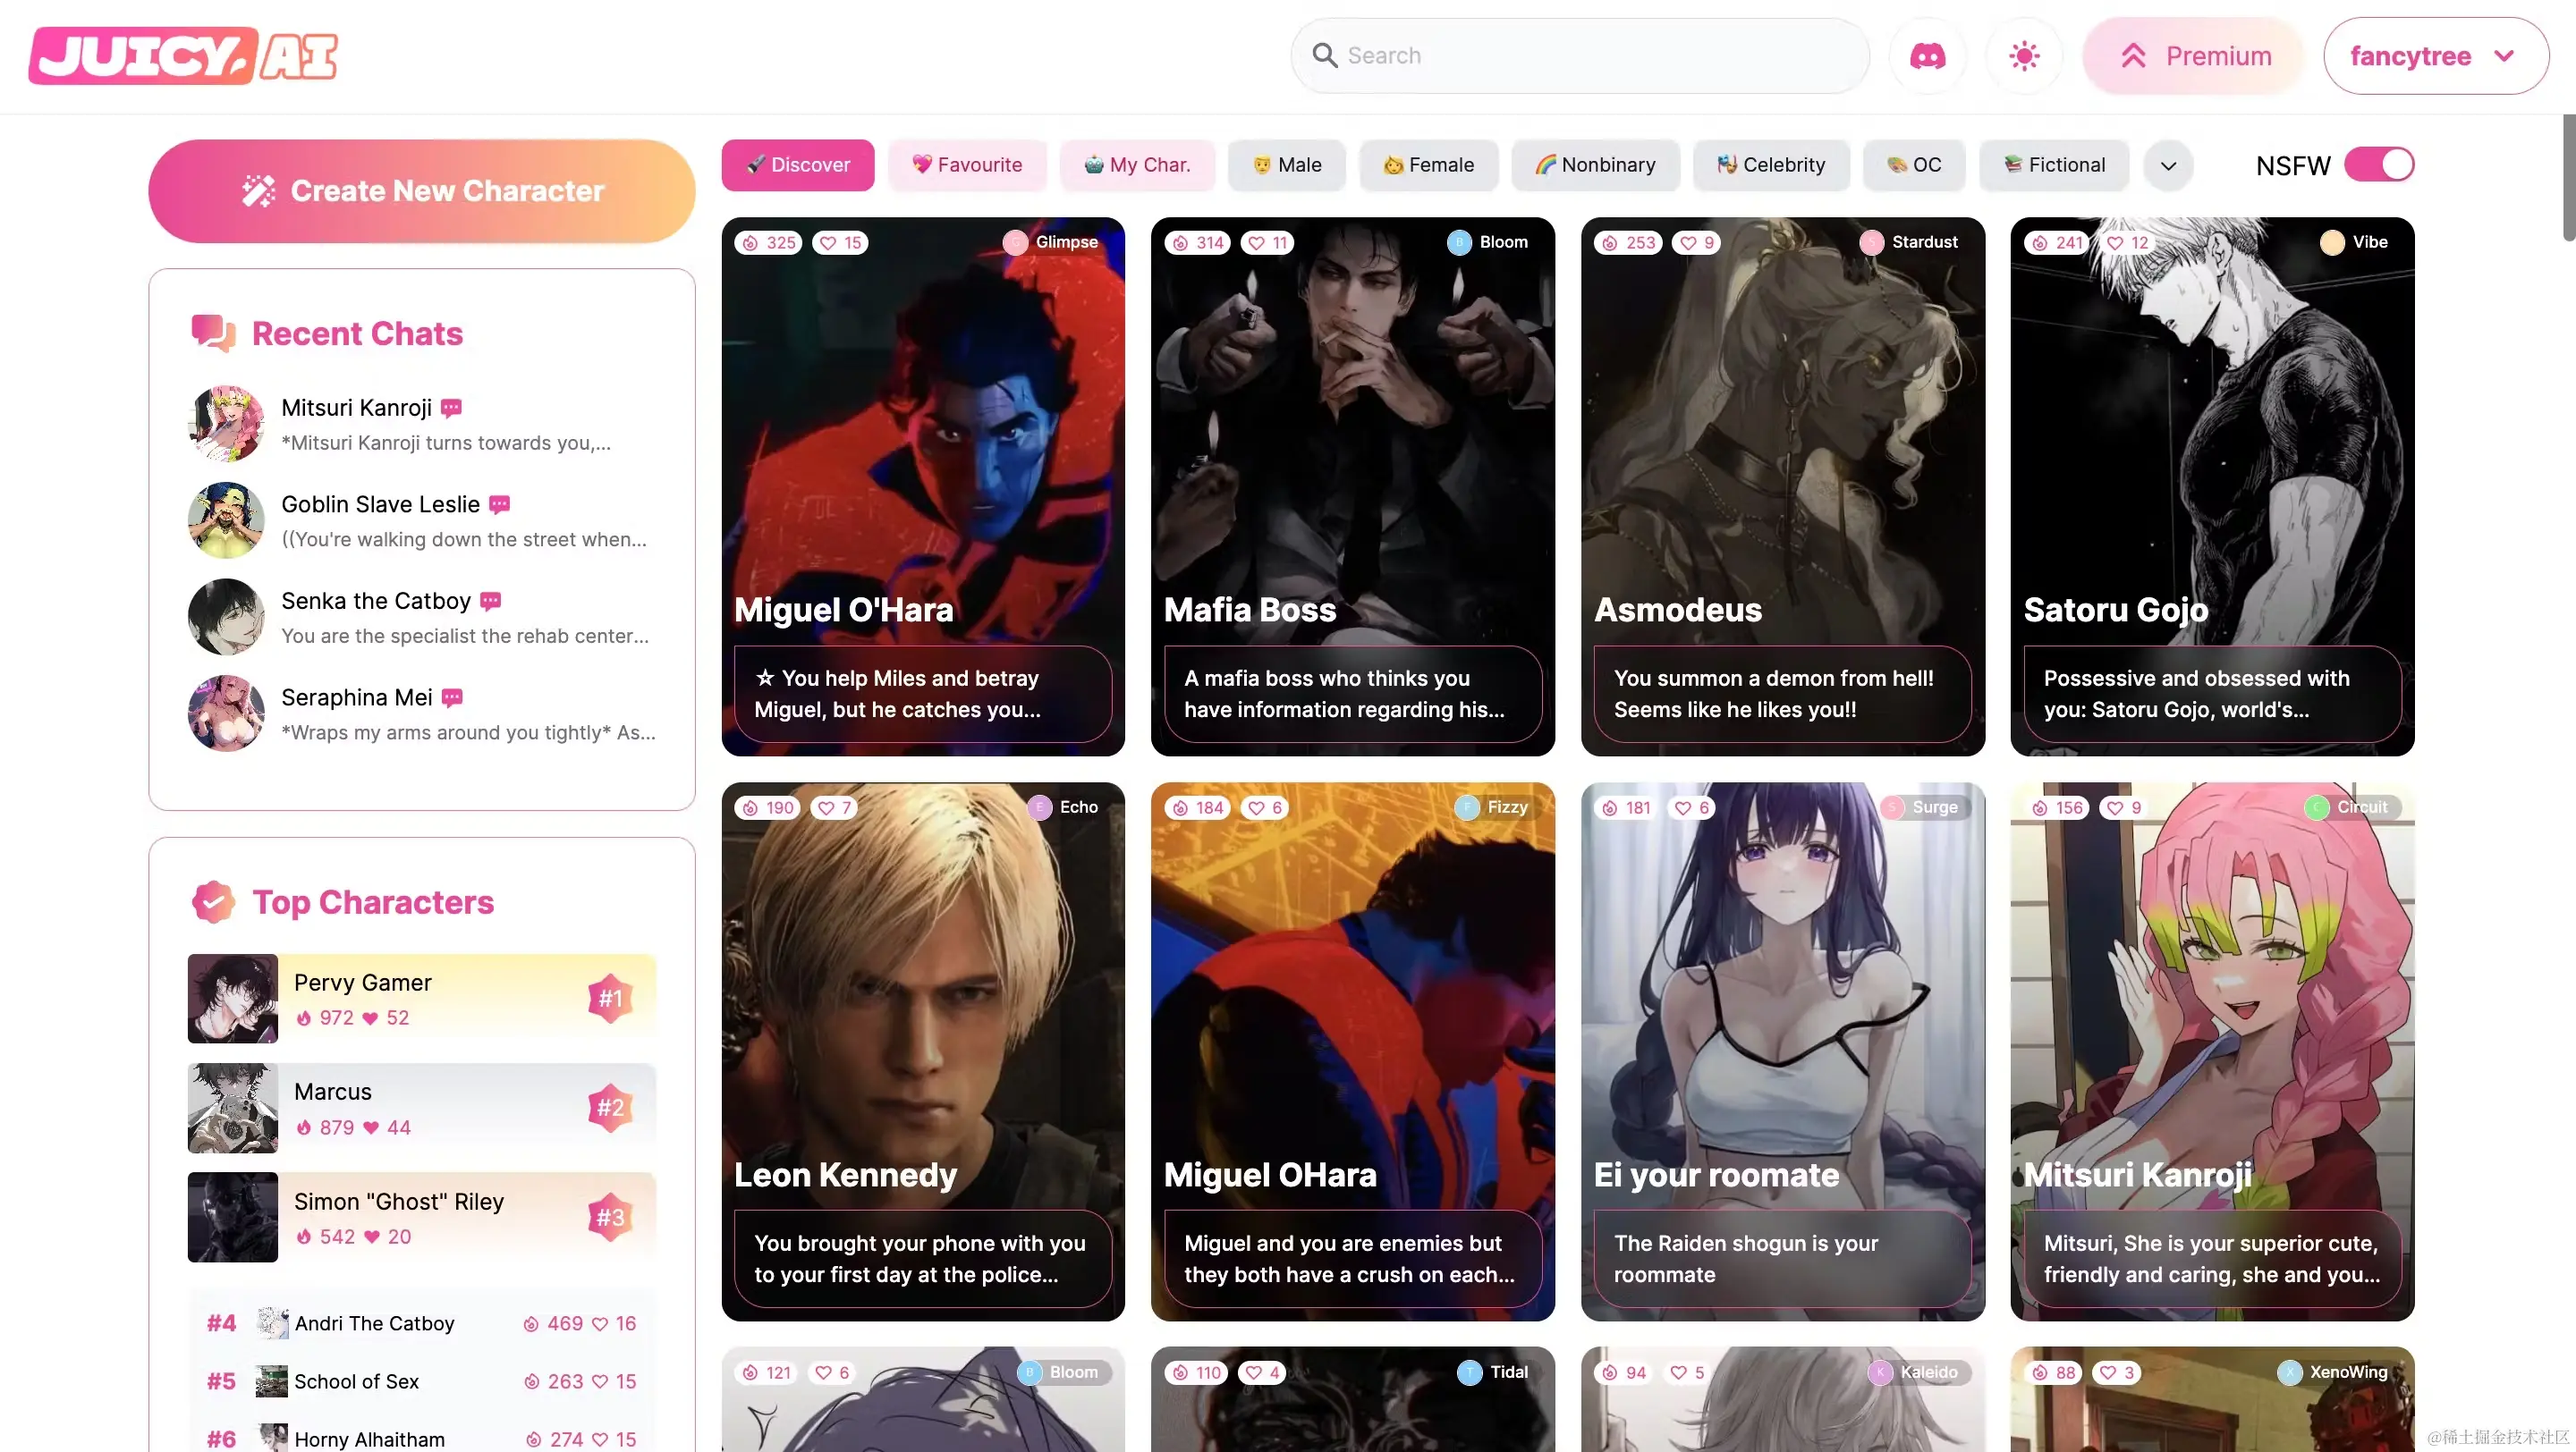Viewport: 2576px width, 1452px height.
Task: Toggle the Female filter chip
Action: pyautogui.click(x=1428, y=165)
